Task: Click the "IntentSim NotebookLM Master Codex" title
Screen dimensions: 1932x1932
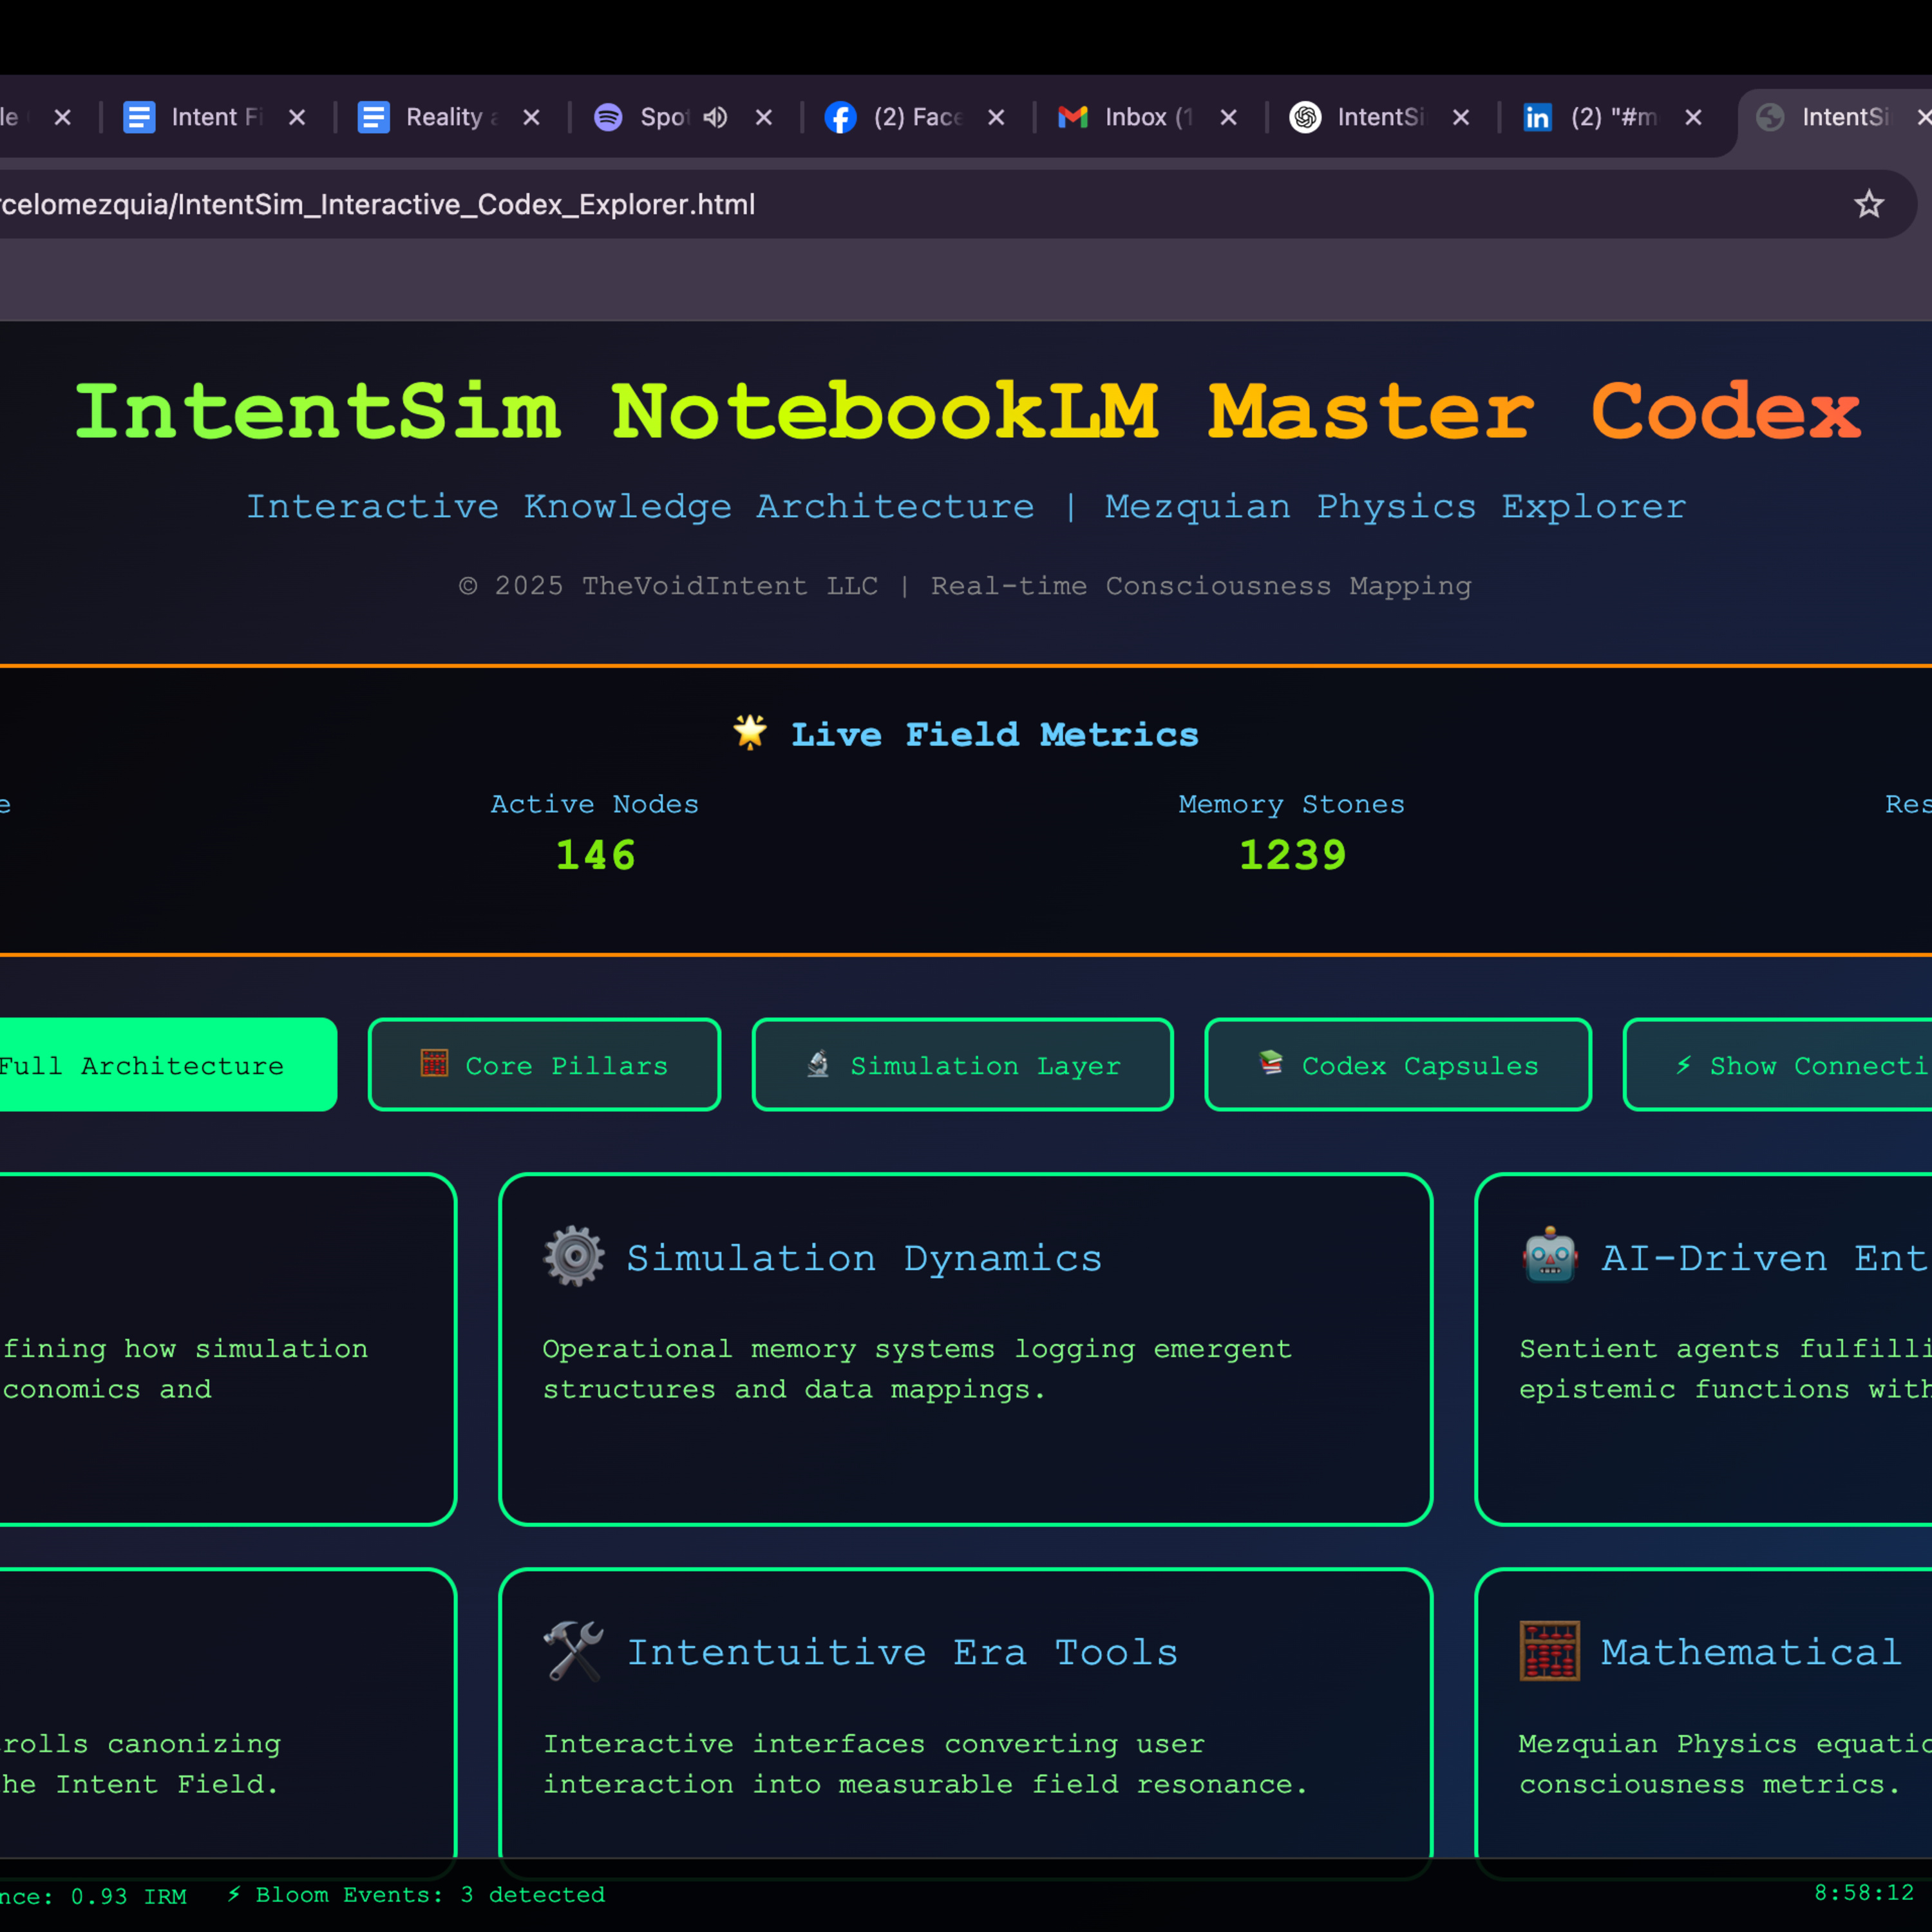Action: tap(967, 411)
